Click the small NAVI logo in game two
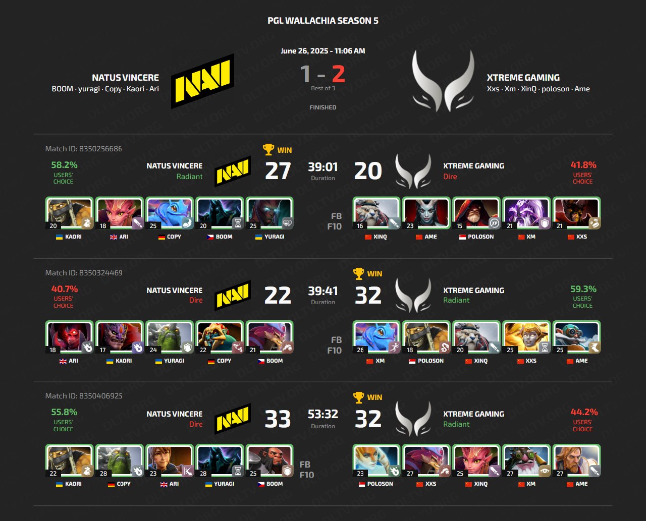This screenshot has height=521, width=646. tap(233, 295)
